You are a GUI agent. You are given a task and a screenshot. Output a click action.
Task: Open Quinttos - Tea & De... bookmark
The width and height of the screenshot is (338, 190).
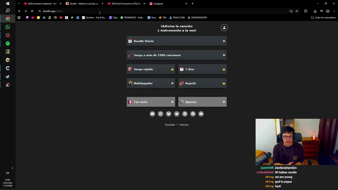pyautogui.click(x=94, y=18)
